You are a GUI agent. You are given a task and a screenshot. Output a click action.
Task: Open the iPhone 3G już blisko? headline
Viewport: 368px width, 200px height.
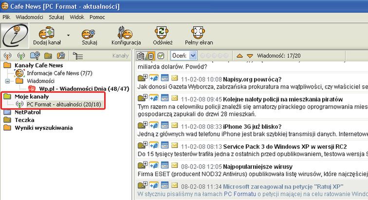pos(252,127)
